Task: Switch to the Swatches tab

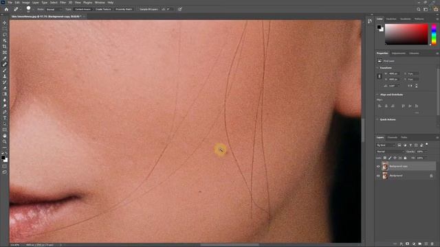Action: 391,19
